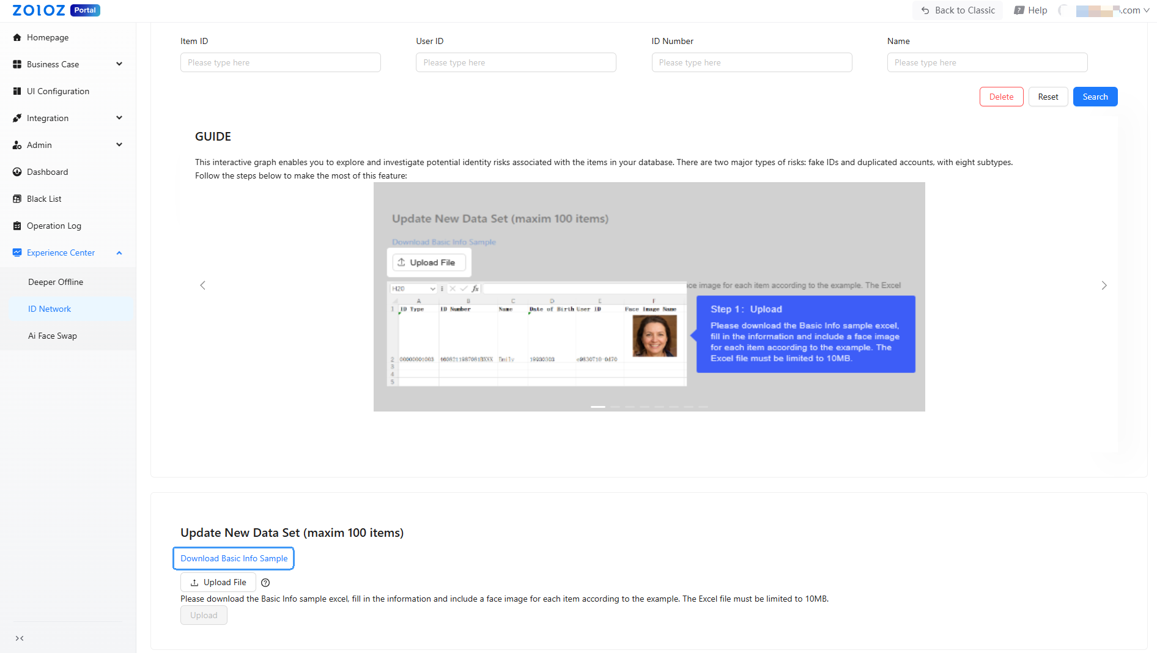
Task: Click the Item ID input field
Action: click(x=280, y=62)
